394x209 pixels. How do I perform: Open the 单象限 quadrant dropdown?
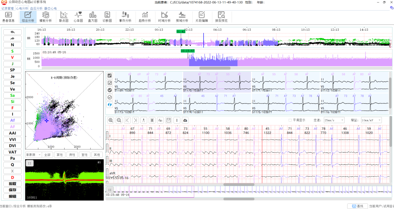[x=33, y=155]
